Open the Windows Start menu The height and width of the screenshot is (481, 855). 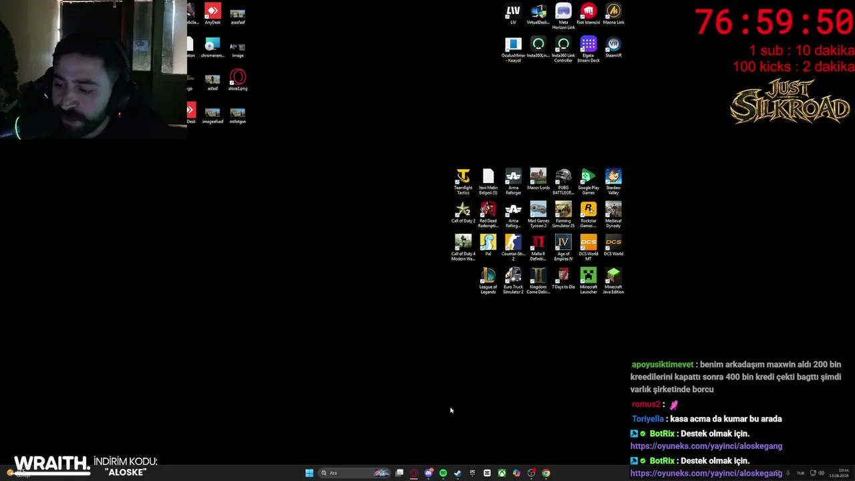click(309, 473)
